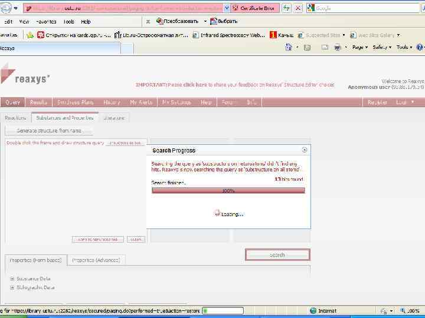Select the Properties (Advanced) tab
Screen dimensions: 425x318
[x=96, y=260]
